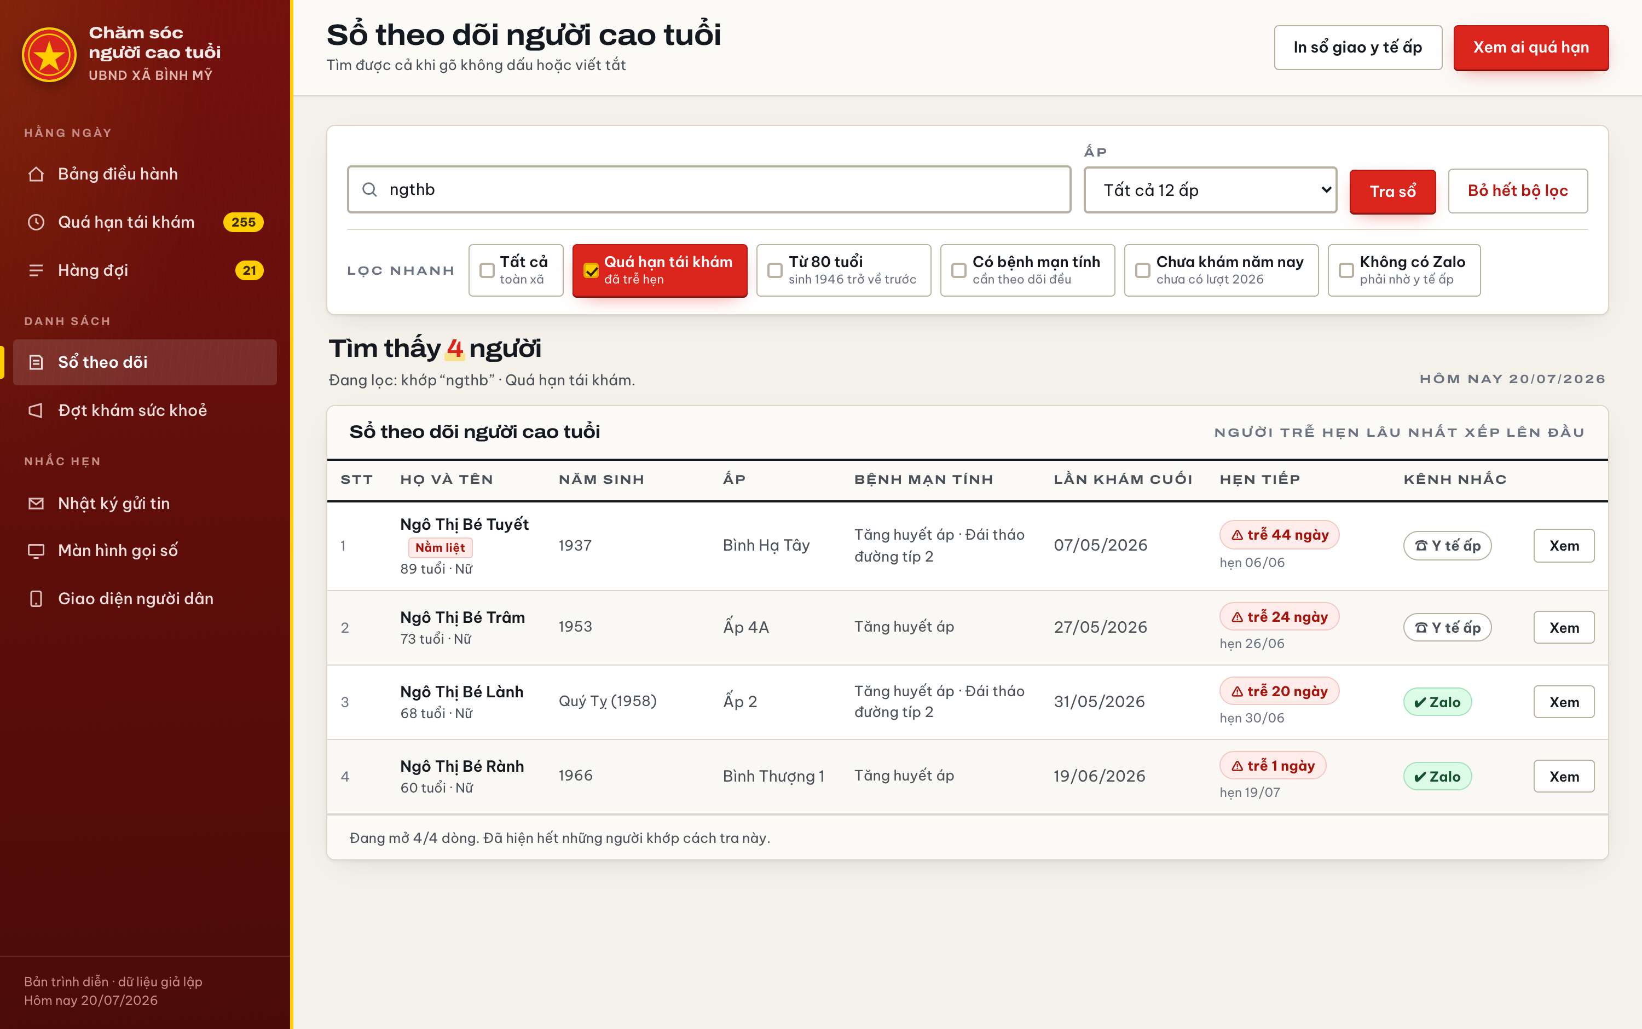Click the envelope icon for Nhật ký gửi tin
Viewport: 1642px width, 1029px height.
(36, 504)
